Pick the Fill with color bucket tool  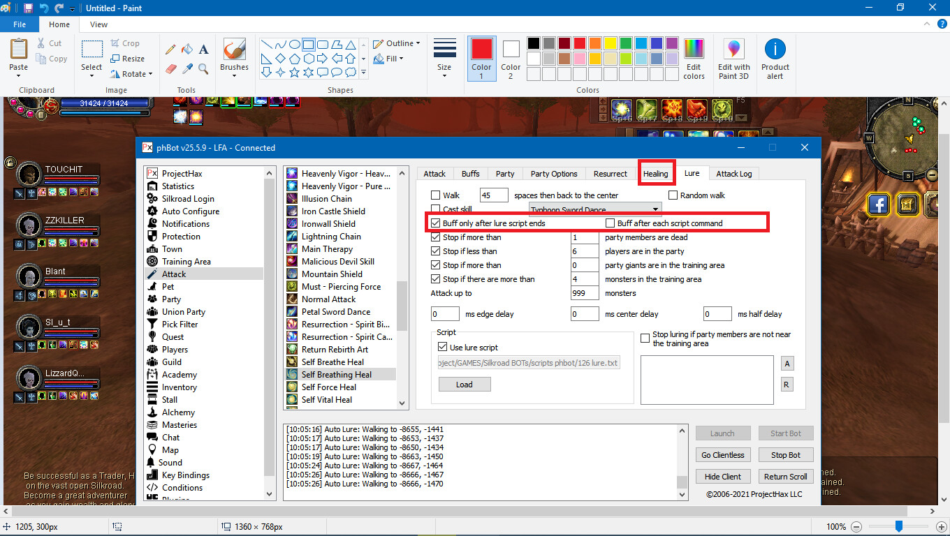coord(187,50)
